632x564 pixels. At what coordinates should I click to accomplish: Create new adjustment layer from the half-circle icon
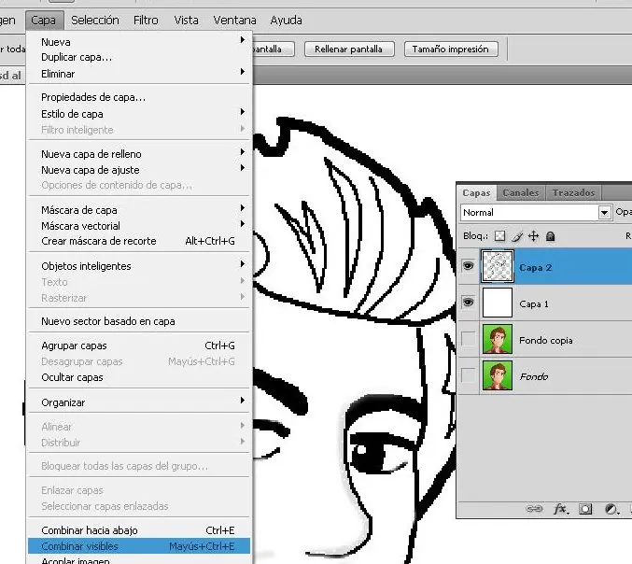611,509
